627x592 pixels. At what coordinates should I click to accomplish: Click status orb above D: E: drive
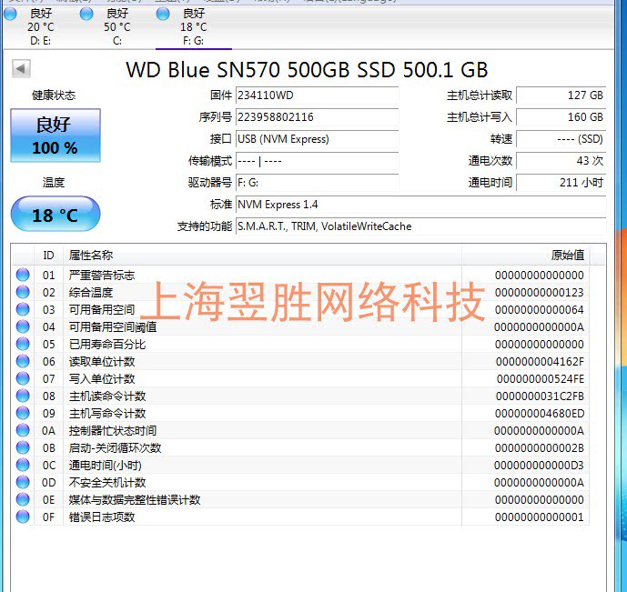[10, 14]
